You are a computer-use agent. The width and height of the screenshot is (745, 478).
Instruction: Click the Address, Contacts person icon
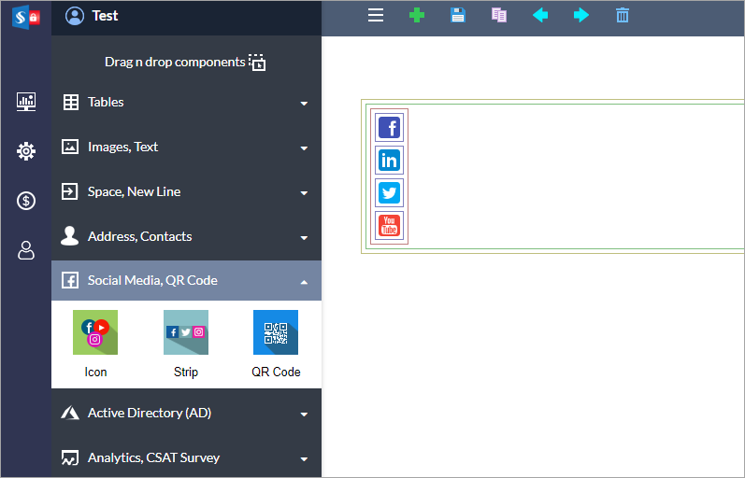(69, 236)
